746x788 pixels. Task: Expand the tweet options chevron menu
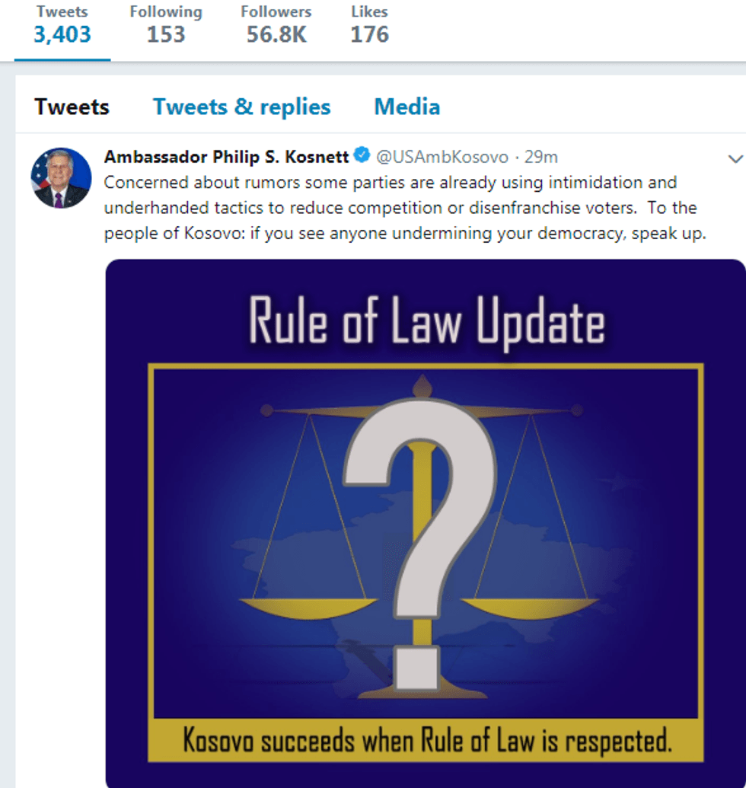pos(735,159)
